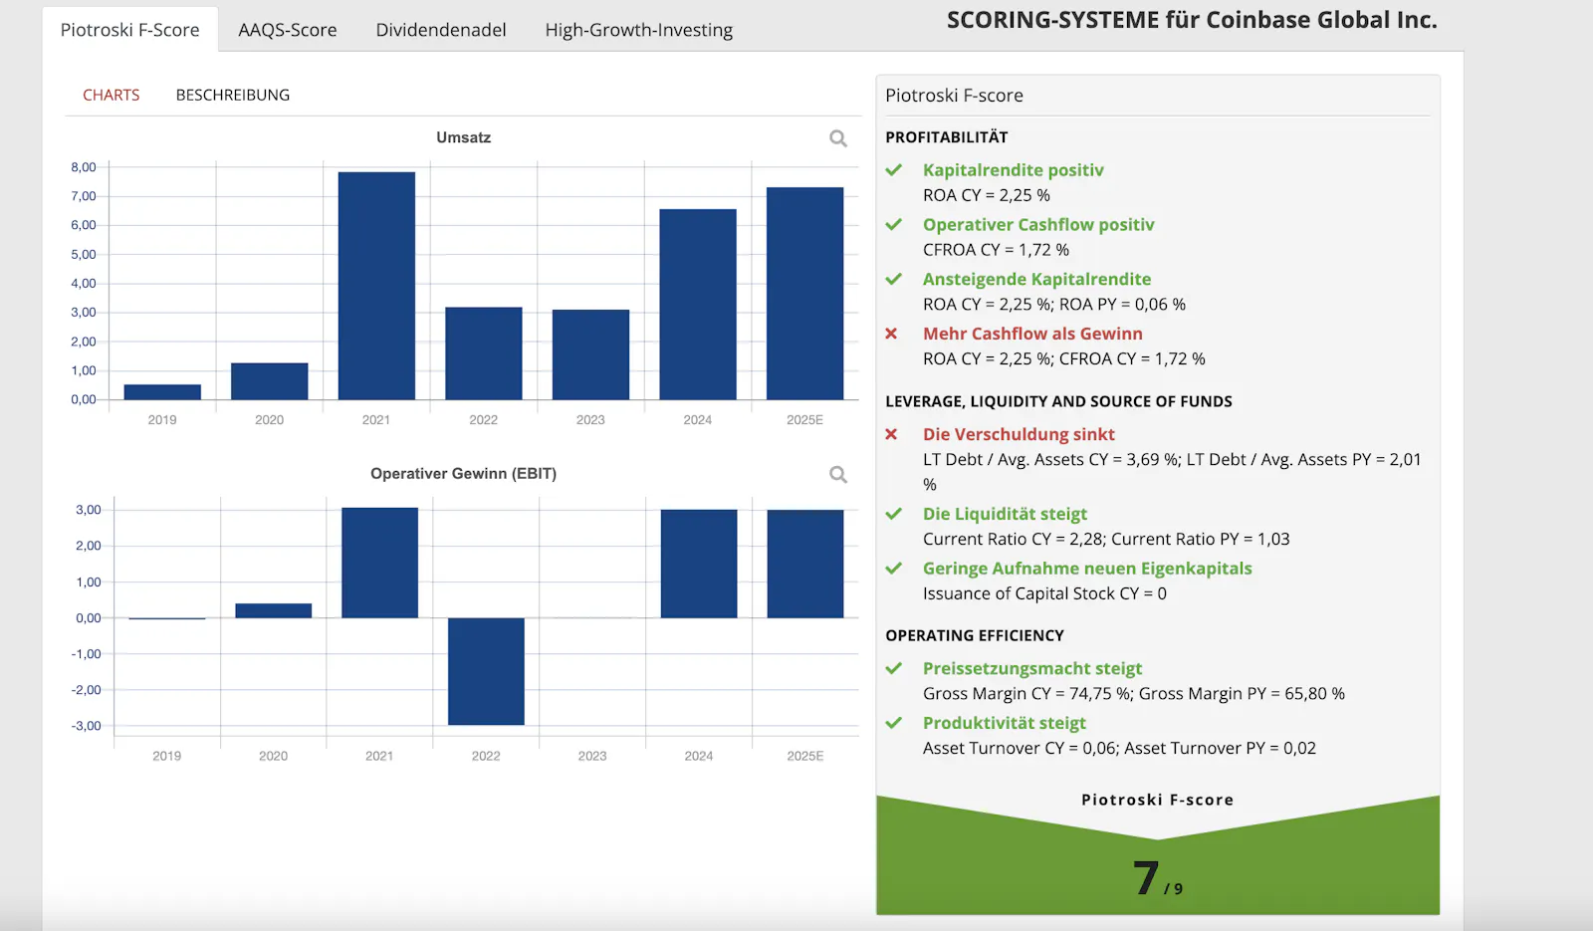Show the CHARTS sub-tab
The image size is (1593, 931).
(x=112, y=95)
